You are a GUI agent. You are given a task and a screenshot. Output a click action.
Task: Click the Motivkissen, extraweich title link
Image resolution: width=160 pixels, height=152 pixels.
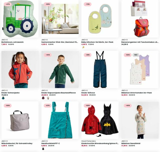tap(12, 42)
